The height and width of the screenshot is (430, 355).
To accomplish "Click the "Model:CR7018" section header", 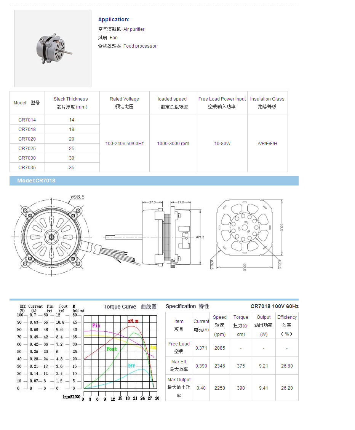I will [x=154, y=181].
